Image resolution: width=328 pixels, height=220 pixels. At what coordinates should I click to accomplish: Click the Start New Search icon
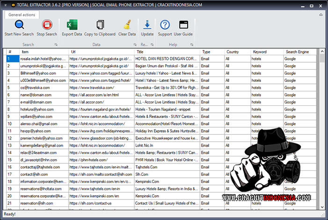coord(19,25)
